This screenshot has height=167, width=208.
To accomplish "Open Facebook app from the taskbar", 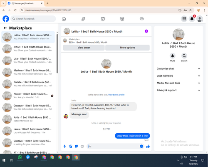I will click(x=28, y=157).
